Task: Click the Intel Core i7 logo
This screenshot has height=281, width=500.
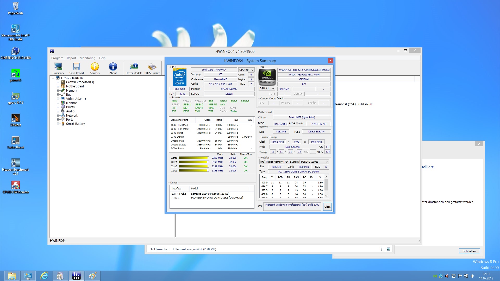Action: 180,77
